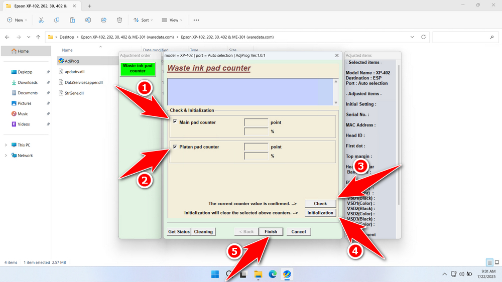Go up one folder level
The image size is (502, 282).
click(x=38, y=37)
